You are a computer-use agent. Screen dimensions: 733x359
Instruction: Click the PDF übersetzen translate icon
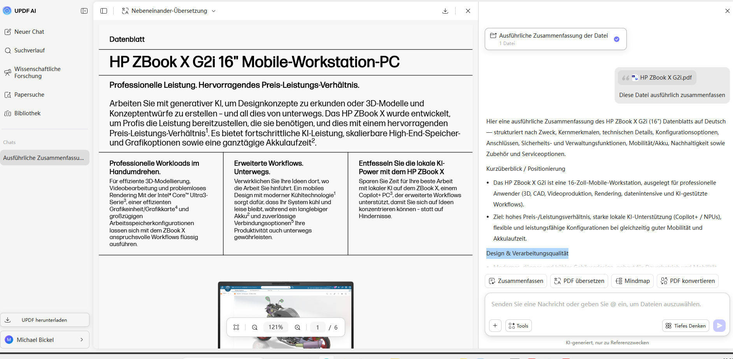point(558,281)
